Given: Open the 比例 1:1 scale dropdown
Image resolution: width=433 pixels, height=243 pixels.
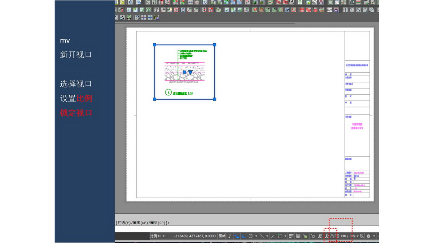Looking at the screenshot, I should coord(157,236).
